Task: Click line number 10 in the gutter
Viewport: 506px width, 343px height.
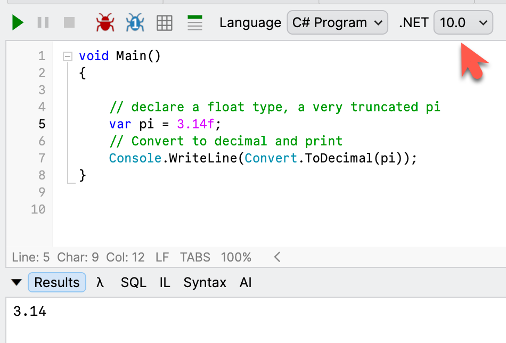Action: tap(38, 209)
